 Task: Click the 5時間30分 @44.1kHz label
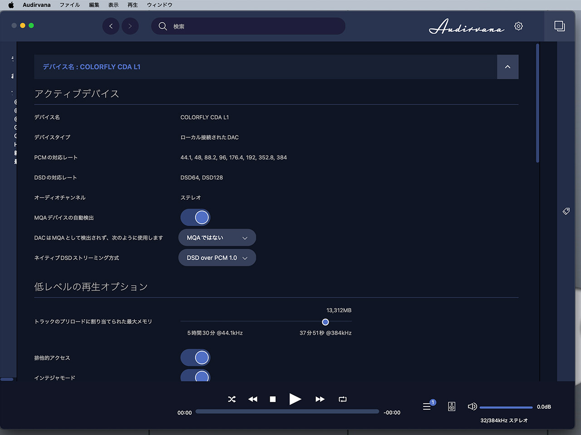[215, 333]
